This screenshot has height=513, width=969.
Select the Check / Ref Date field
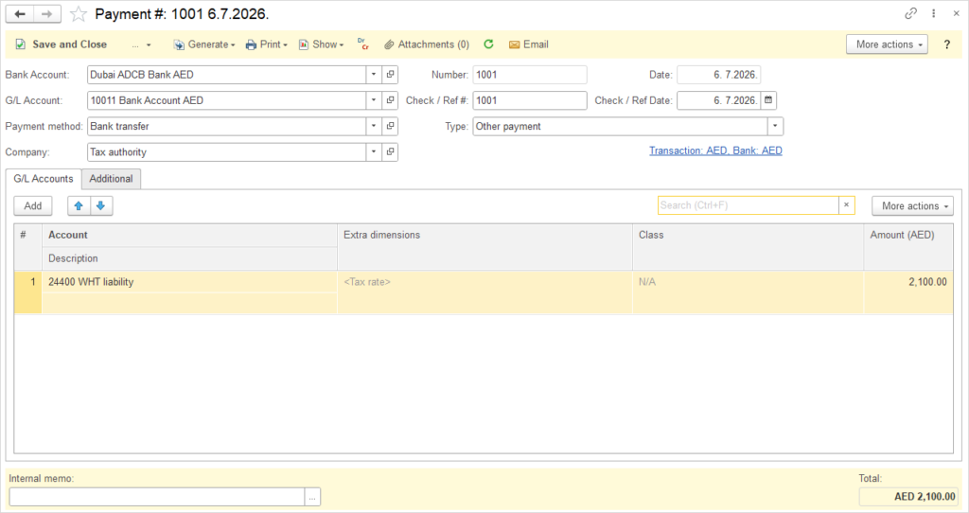coord(719,100)
